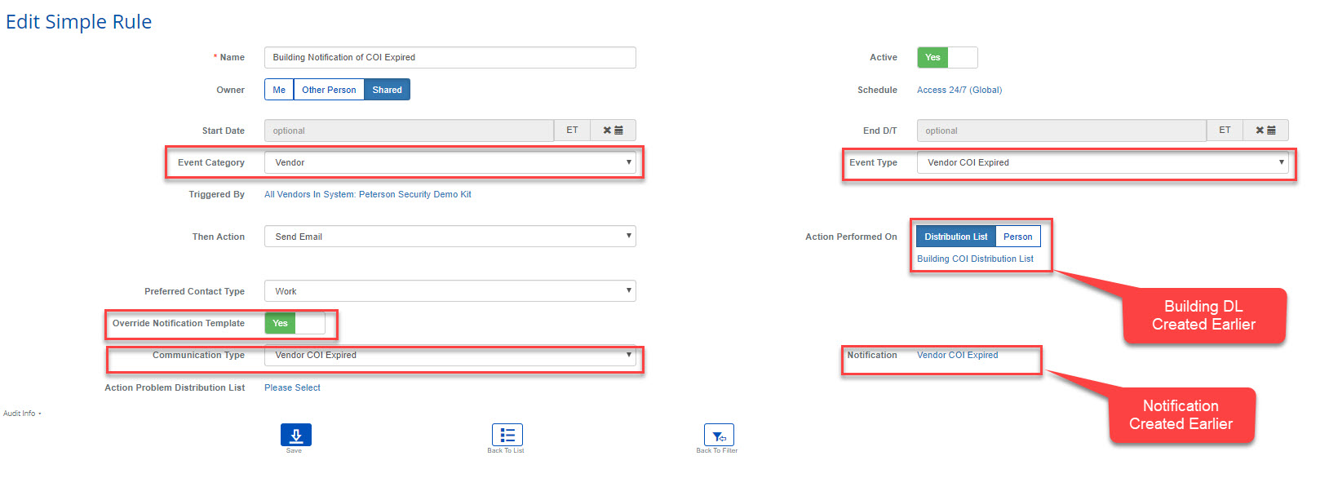This screenshot has width=1329, height=478.
Task: Open the Building COI Distribution List link
Action: [x=975, y=259]
